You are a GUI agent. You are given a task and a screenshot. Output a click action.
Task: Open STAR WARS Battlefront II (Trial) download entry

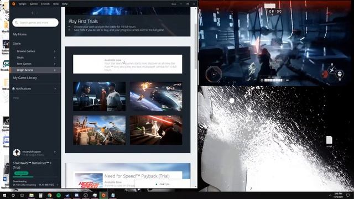(32, 165)
